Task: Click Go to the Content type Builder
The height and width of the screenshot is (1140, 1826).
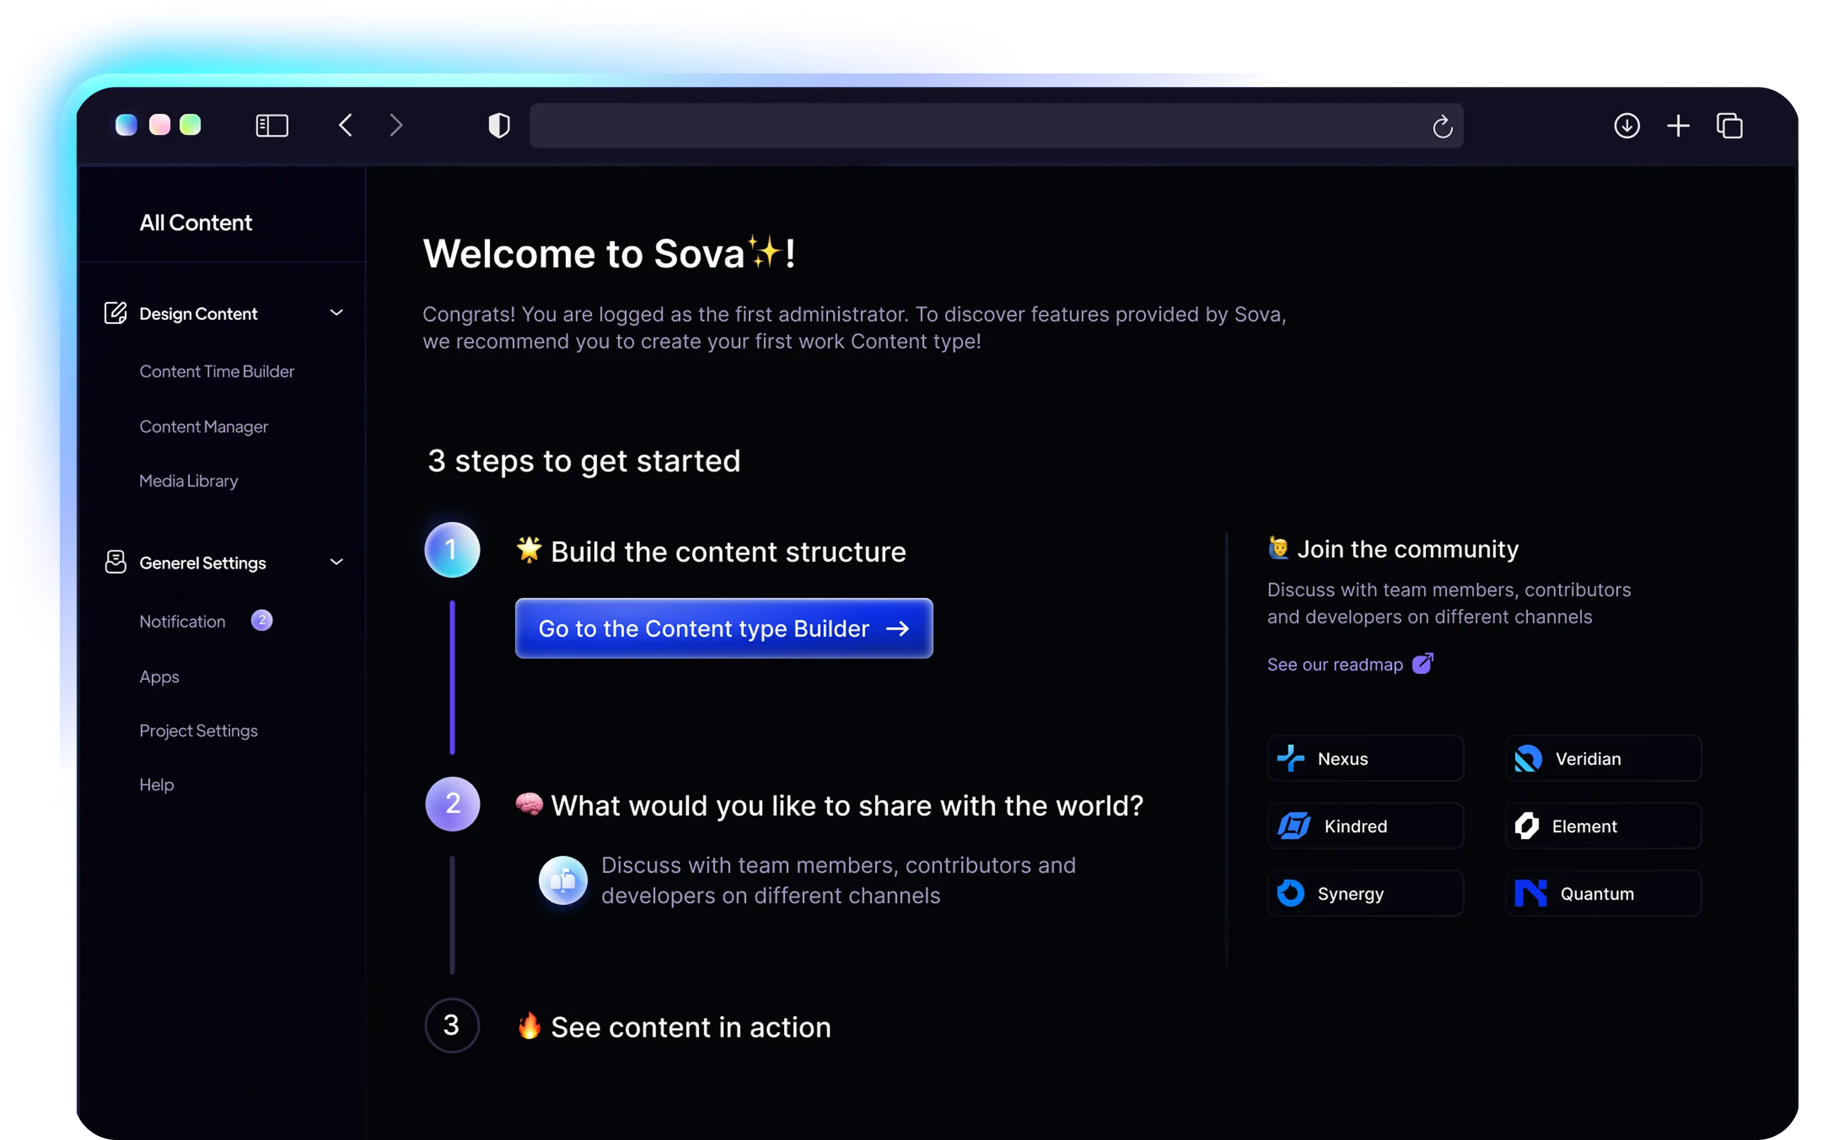Action: tap(723, 628)
